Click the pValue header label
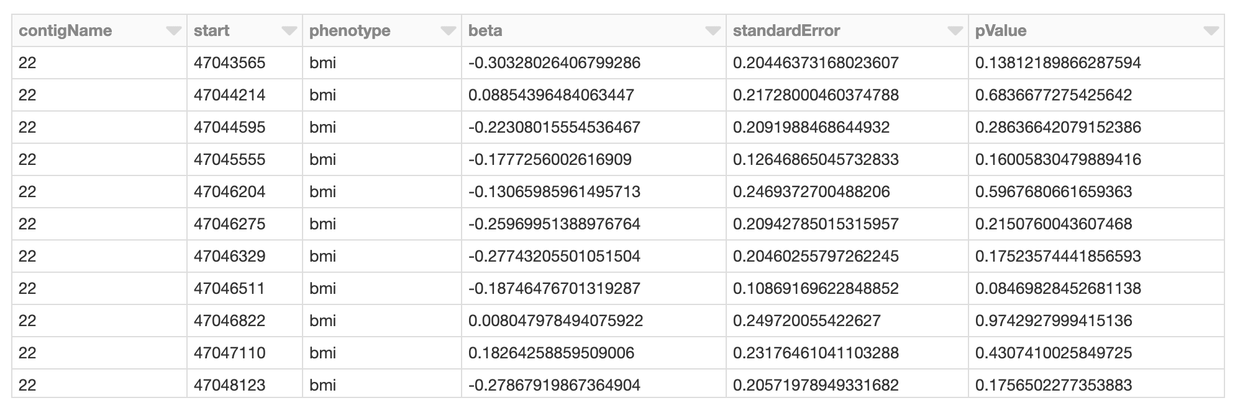 pos(1000,31)
